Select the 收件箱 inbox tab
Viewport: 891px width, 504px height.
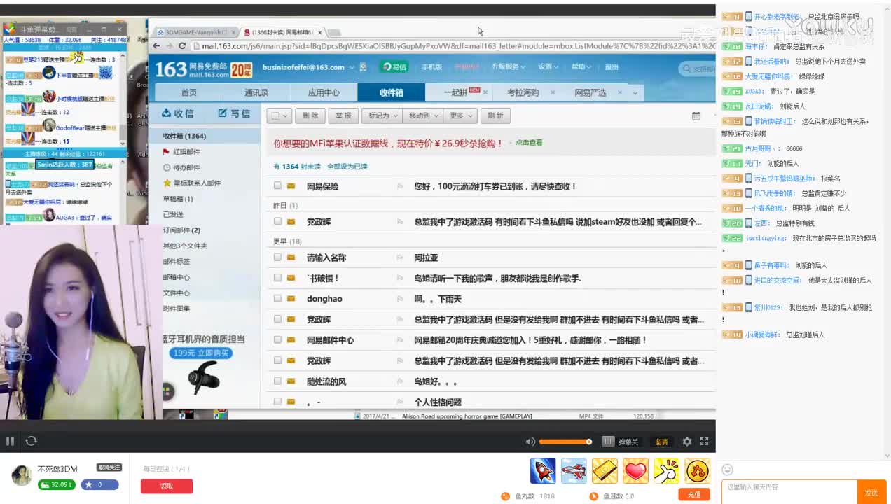point(391,92)
